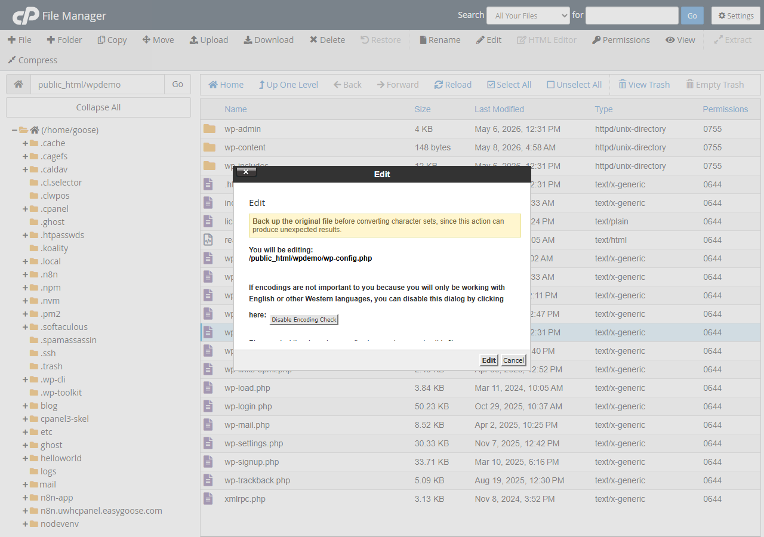Open the Settings gear button
This screenshot has height=537, width=764.
point(736,16)
